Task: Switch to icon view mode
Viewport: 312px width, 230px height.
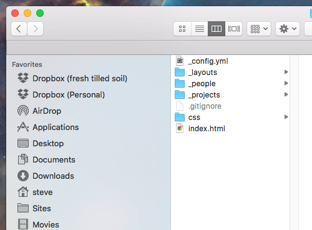Action: 182,29
